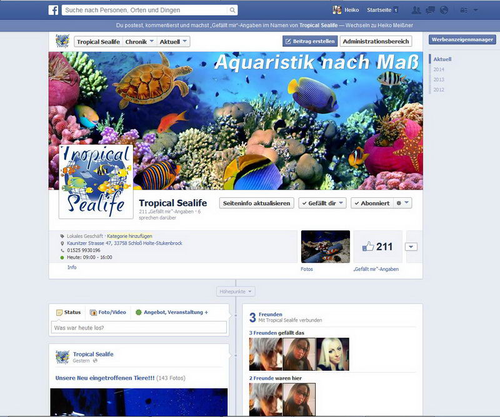Screen dimensions: 500x417
Task: Click the pencil icon on Beitrag erstellen
Action: click(288, 41)
